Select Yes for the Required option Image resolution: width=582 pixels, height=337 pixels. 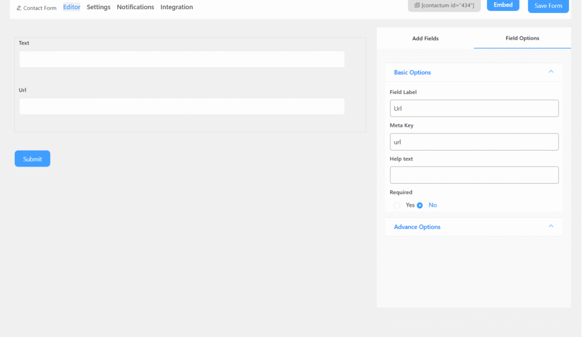click(397, 205)
